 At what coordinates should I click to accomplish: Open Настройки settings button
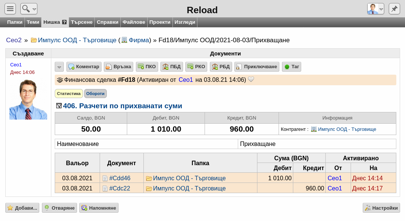coord(381,208)
